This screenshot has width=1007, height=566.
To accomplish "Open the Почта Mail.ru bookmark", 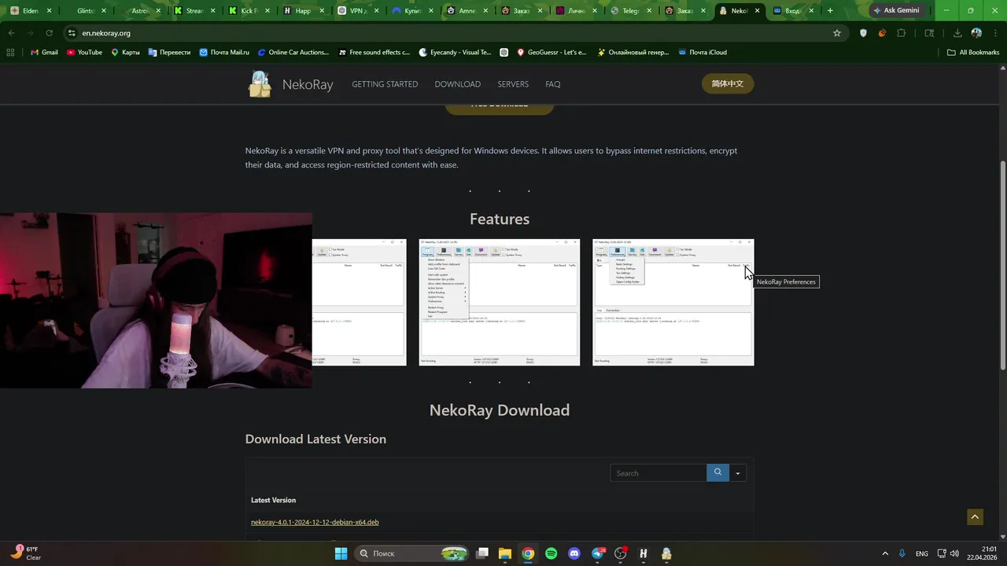I will [224, 52].
